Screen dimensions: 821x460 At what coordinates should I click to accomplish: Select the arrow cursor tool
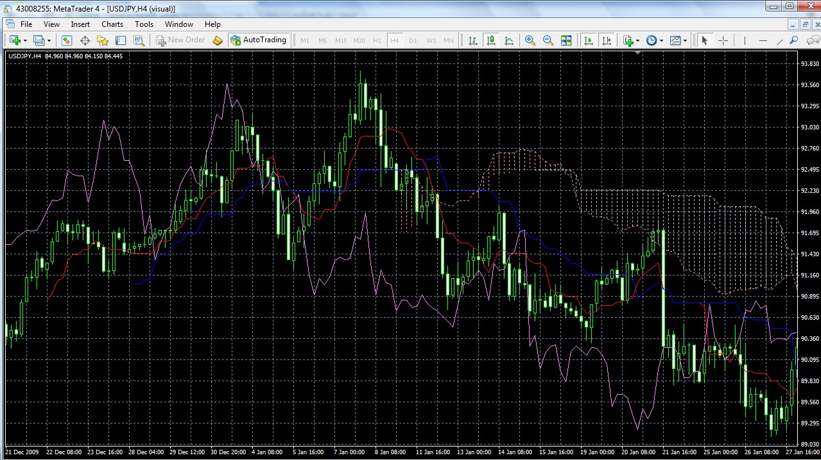704,40
